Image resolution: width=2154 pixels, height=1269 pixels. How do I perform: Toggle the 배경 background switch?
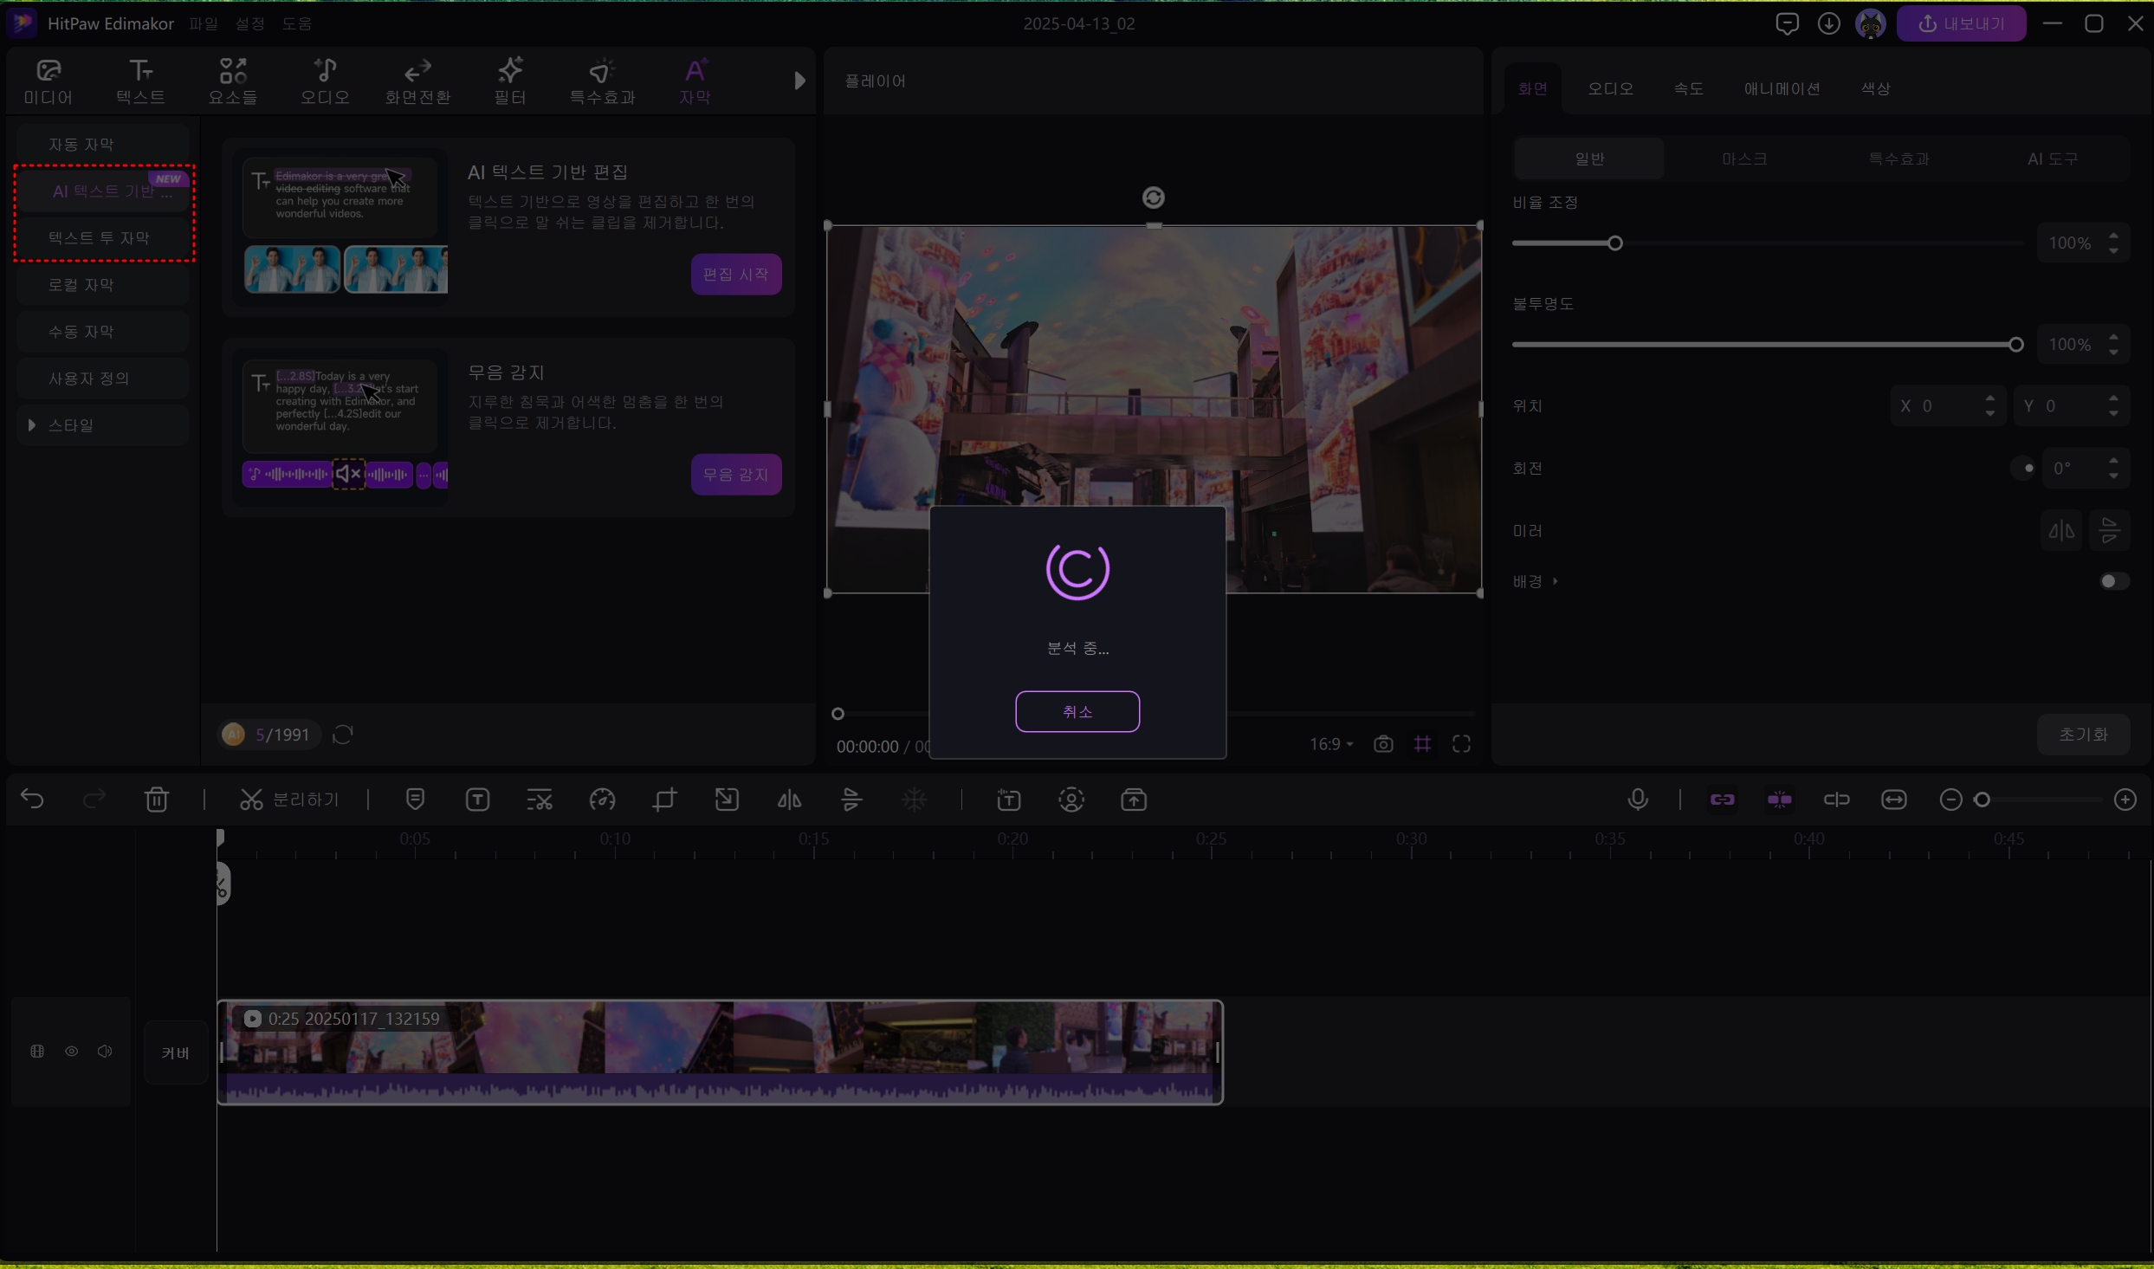coord(2112,581)
